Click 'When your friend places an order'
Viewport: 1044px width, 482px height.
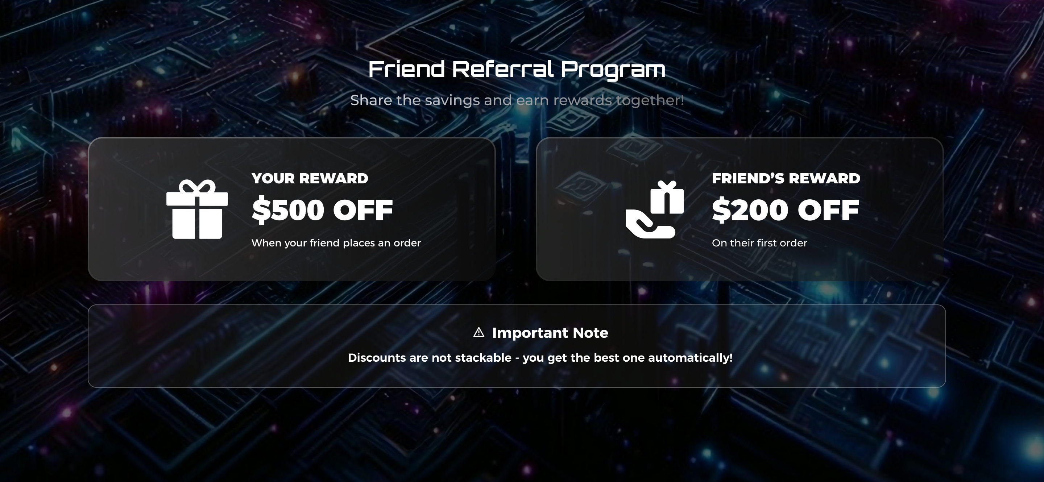click(x=336, y=243)
